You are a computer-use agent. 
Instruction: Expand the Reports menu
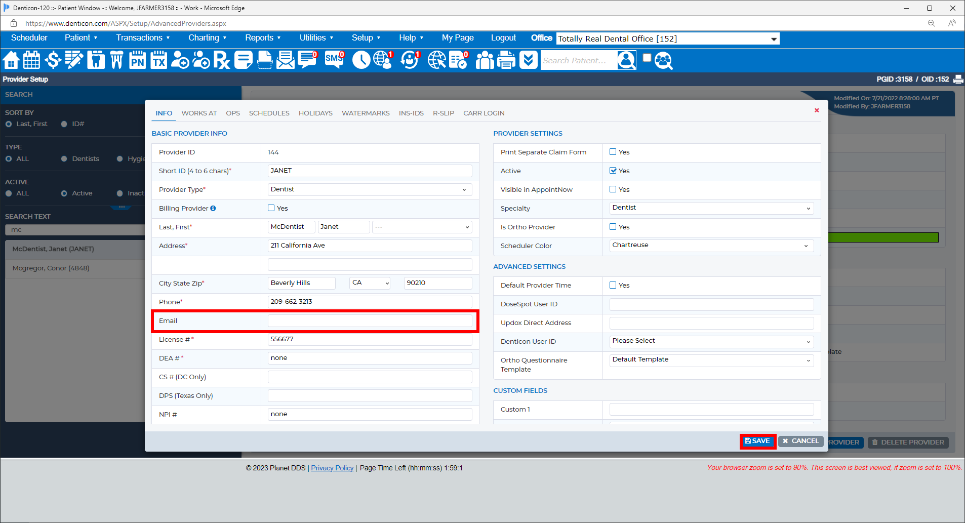click(263, 38)
